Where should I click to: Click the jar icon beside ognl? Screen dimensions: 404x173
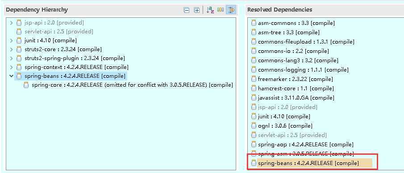click(254, 126)
